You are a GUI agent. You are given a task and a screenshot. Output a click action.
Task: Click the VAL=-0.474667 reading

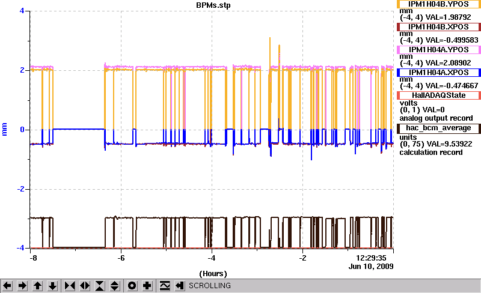452,86
